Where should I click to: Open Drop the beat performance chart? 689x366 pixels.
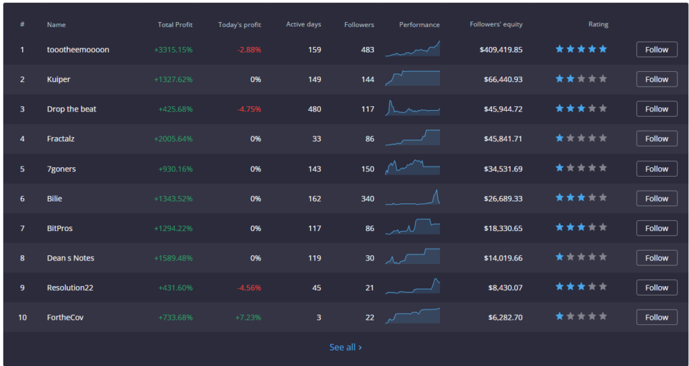pyautogui.click(x=412, y=109)
